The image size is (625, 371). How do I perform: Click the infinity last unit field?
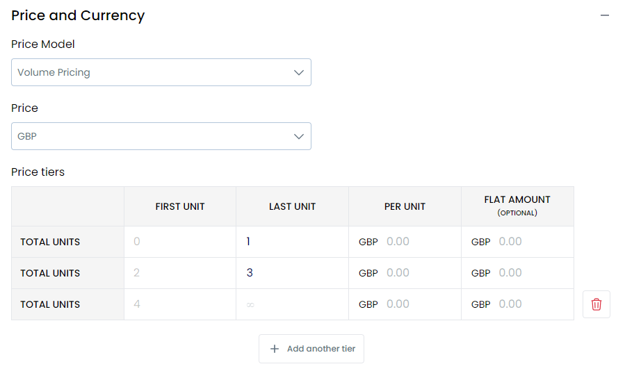click(292, 304)
